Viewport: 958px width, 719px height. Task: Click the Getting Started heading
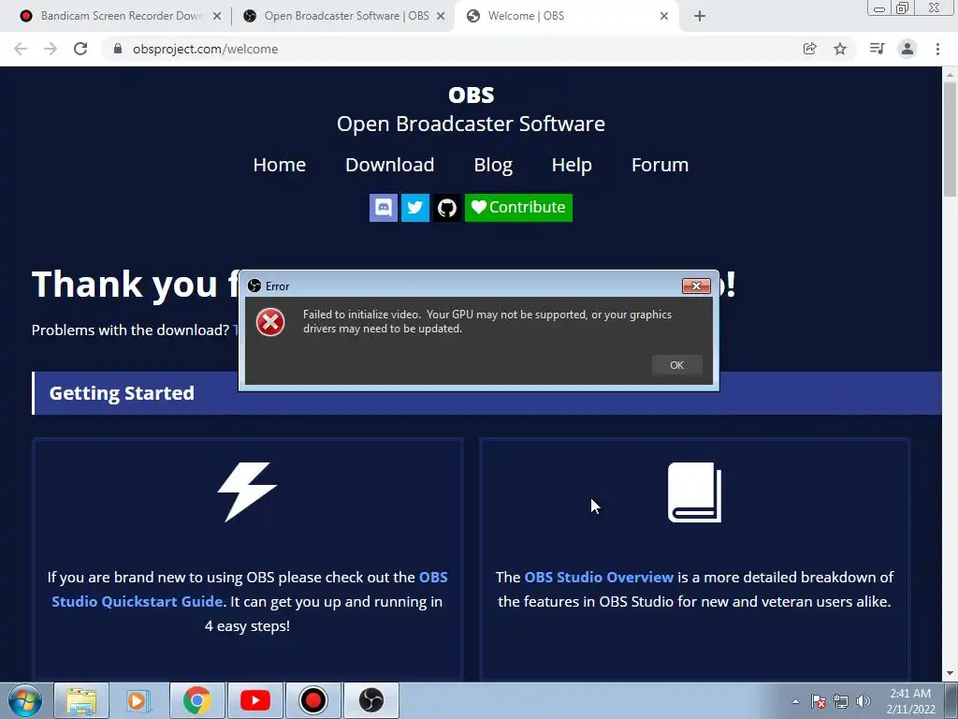coord(122,393)
